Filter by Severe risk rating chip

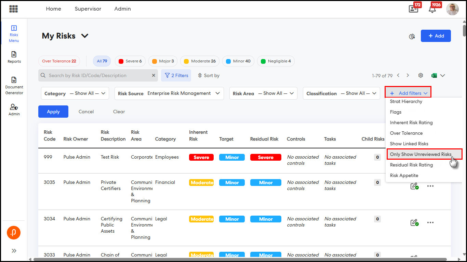130,61
